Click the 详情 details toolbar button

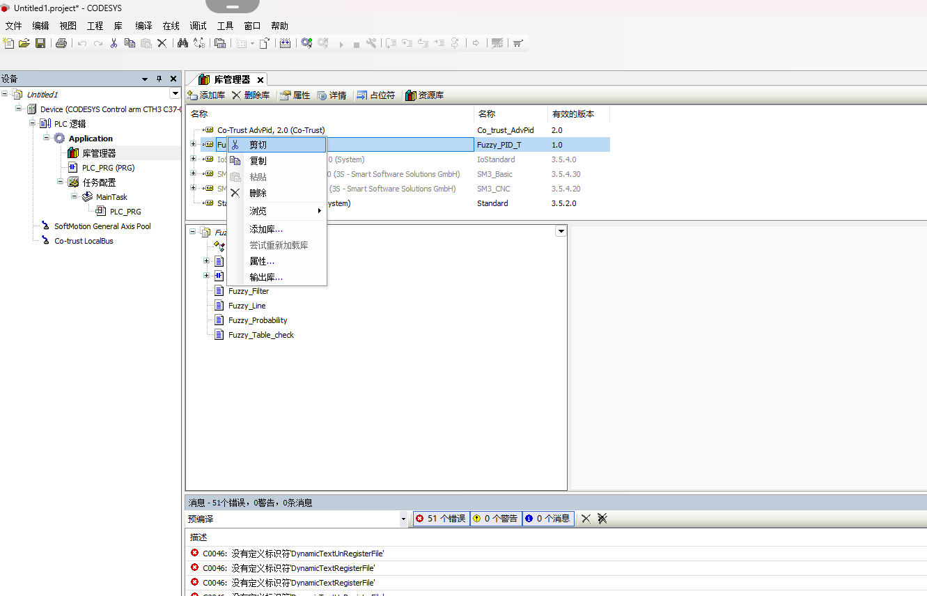331,95
